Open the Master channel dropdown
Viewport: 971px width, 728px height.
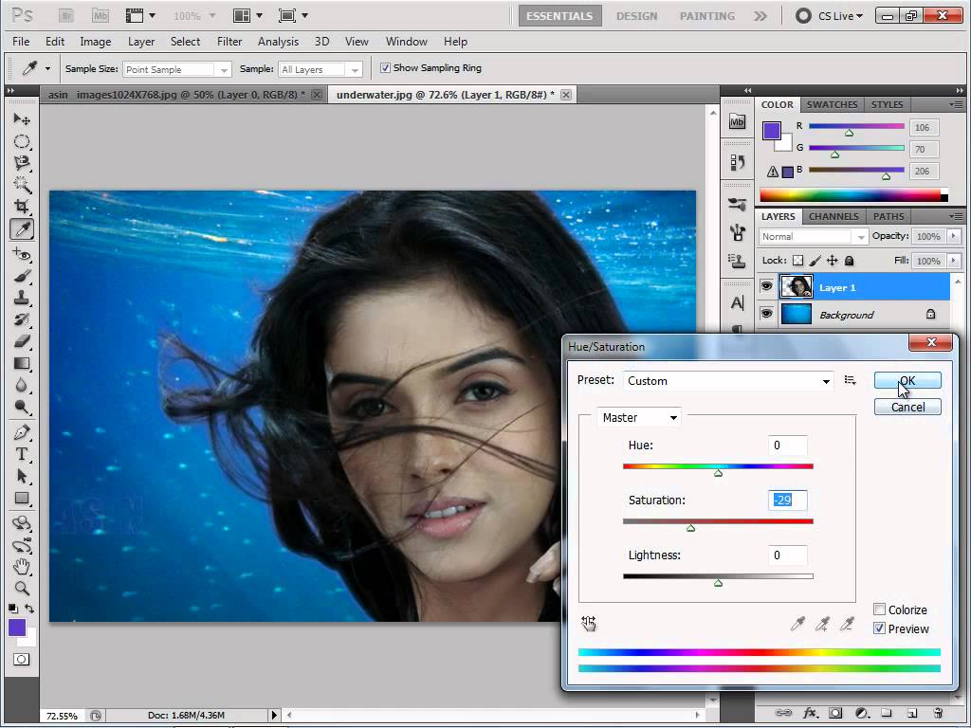[638, 417]
